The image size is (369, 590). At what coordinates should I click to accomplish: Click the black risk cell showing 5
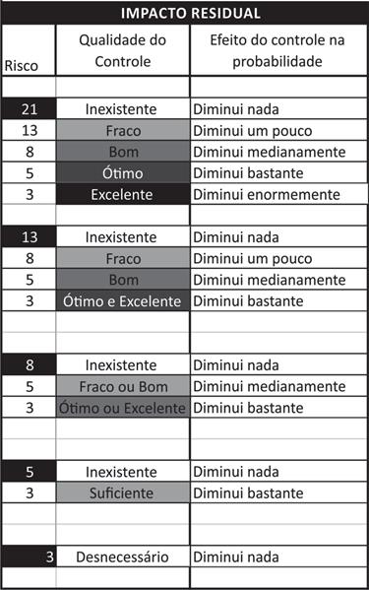[29, 471]
